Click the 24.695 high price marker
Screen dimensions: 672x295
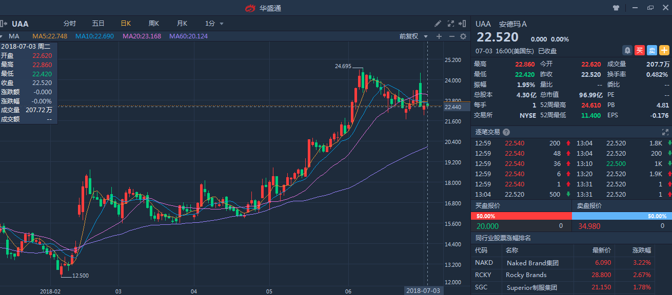pyautogui.click(x=343, y=66)
